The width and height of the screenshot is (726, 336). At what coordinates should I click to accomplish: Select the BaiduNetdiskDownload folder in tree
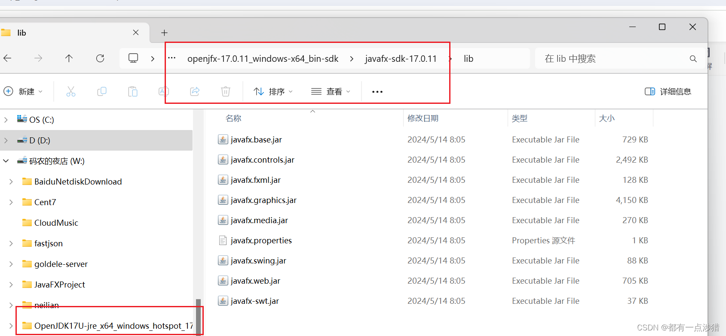pyautogui.click(x=78, y=182)
